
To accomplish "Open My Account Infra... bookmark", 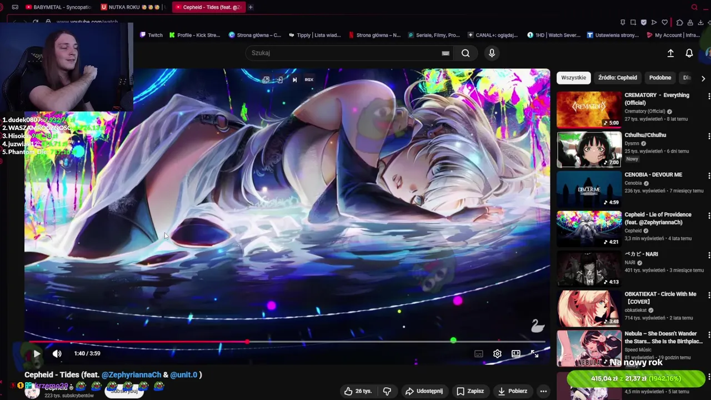I will (x=673, y=35).
